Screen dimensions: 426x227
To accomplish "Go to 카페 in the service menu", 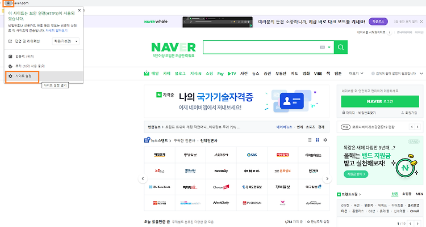I will click(x=166, y=74).
